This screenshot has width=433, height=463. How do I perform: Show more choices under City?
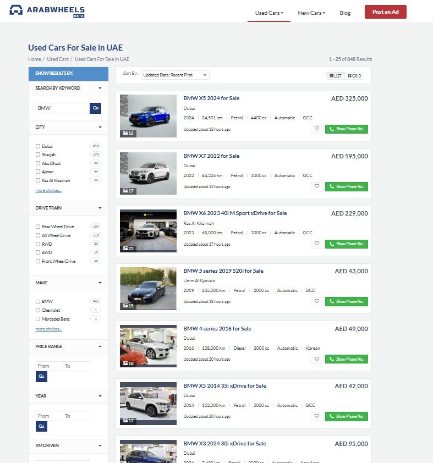(x=49, y=190)
